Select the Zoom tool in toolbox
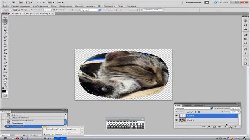Viewport: 250px width, 140px height. [x=5, y=86]
